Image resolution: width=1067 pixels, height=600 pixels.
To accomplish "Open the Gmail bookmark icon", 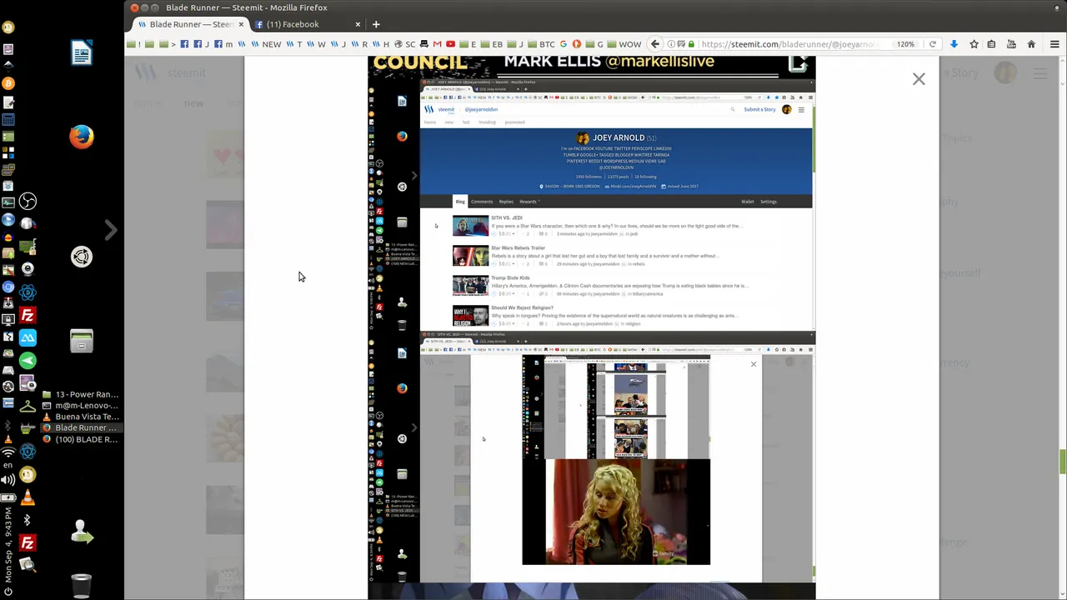I will (x=437, y=44).
